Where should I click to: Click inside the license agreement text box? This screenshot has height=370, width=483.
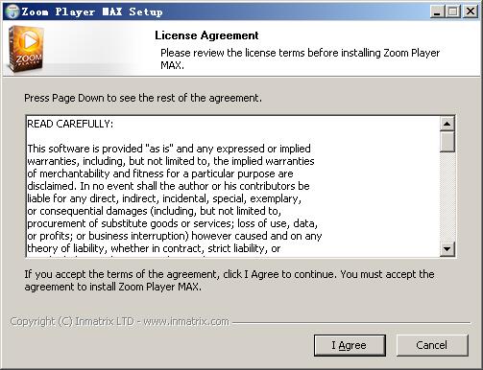tap(232, 186)
